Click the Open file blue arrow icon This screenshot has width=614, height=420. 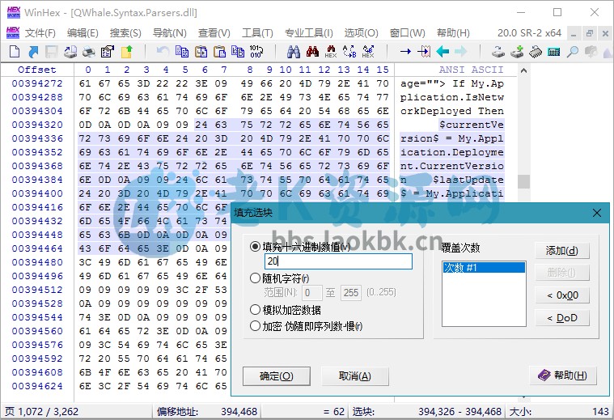tap(33, 51)
